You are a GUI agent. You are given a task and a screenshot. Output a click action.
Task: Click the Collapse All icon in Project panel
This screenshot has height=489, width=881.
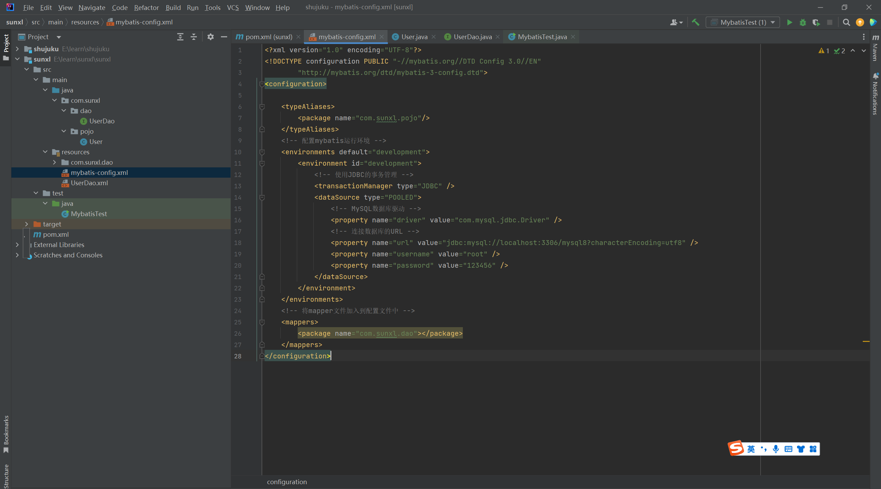click(x=194, y=37)
